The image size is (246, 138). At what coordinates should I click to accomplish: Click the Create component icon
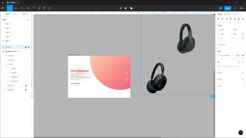[x=121, y=8]
